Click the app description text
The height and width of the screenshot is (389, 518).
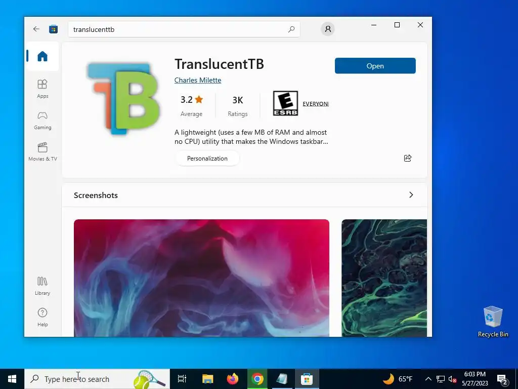pyautogui.click(x=251, y=137)
